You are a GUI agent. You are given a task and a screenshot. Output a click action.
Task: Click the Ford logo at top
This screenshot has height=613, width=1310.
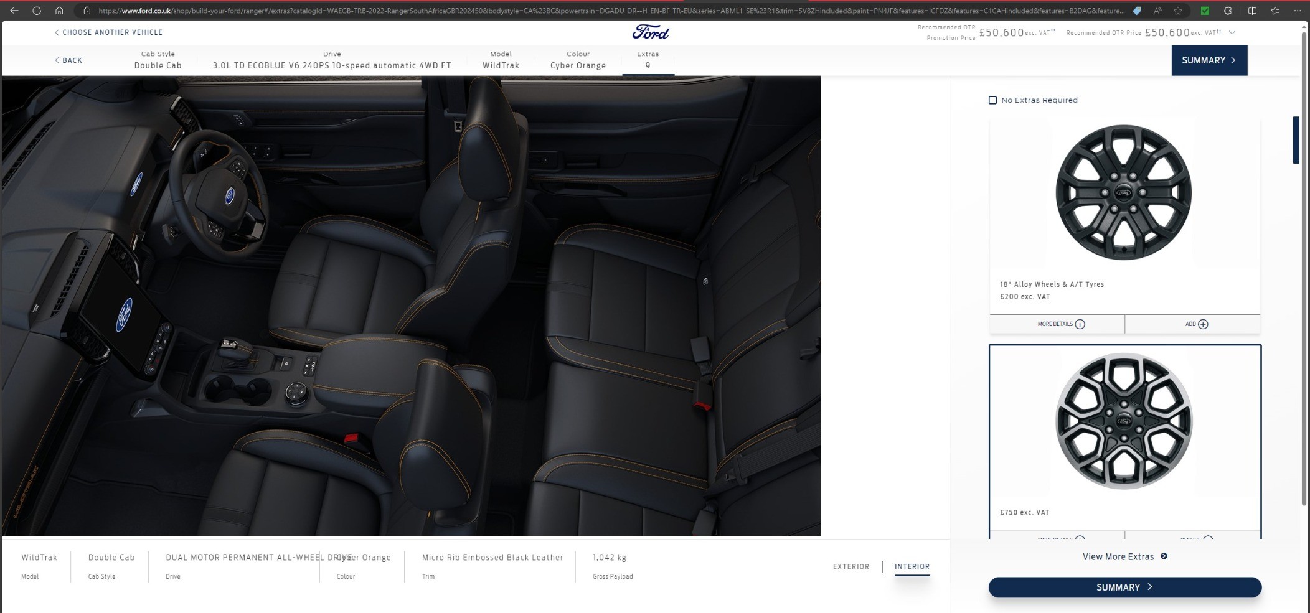(x=651, y=32)
